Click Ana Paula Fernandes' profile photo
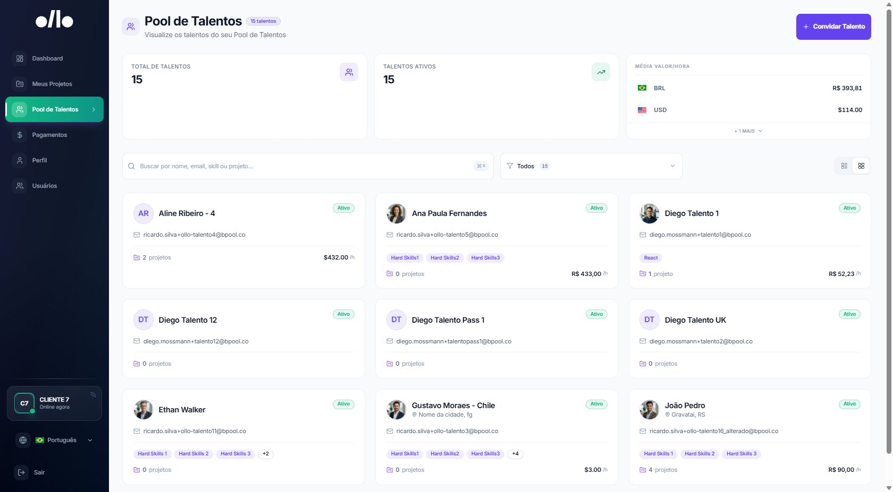 click(397, 213)
